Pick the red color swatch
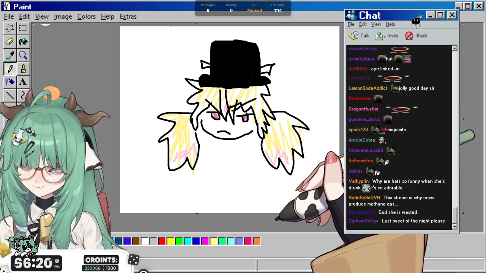The width and height of the screenshot is (486, 273). (162, 241)
